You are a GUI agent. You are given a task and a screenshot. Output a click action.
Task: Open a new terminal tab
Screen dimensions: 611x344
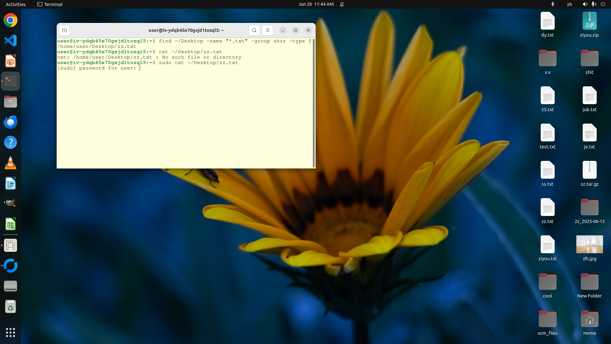[64, 30]
